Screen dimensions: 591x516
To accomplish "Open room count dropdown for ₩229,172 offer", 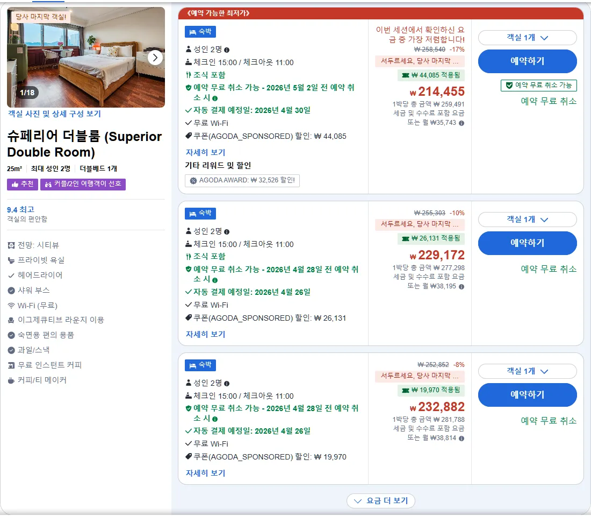I will (527, 220).
